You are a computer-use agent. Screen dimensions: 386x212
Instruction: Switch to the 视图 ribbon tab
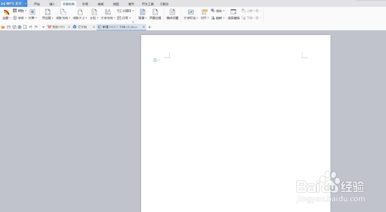pos(116,4)
